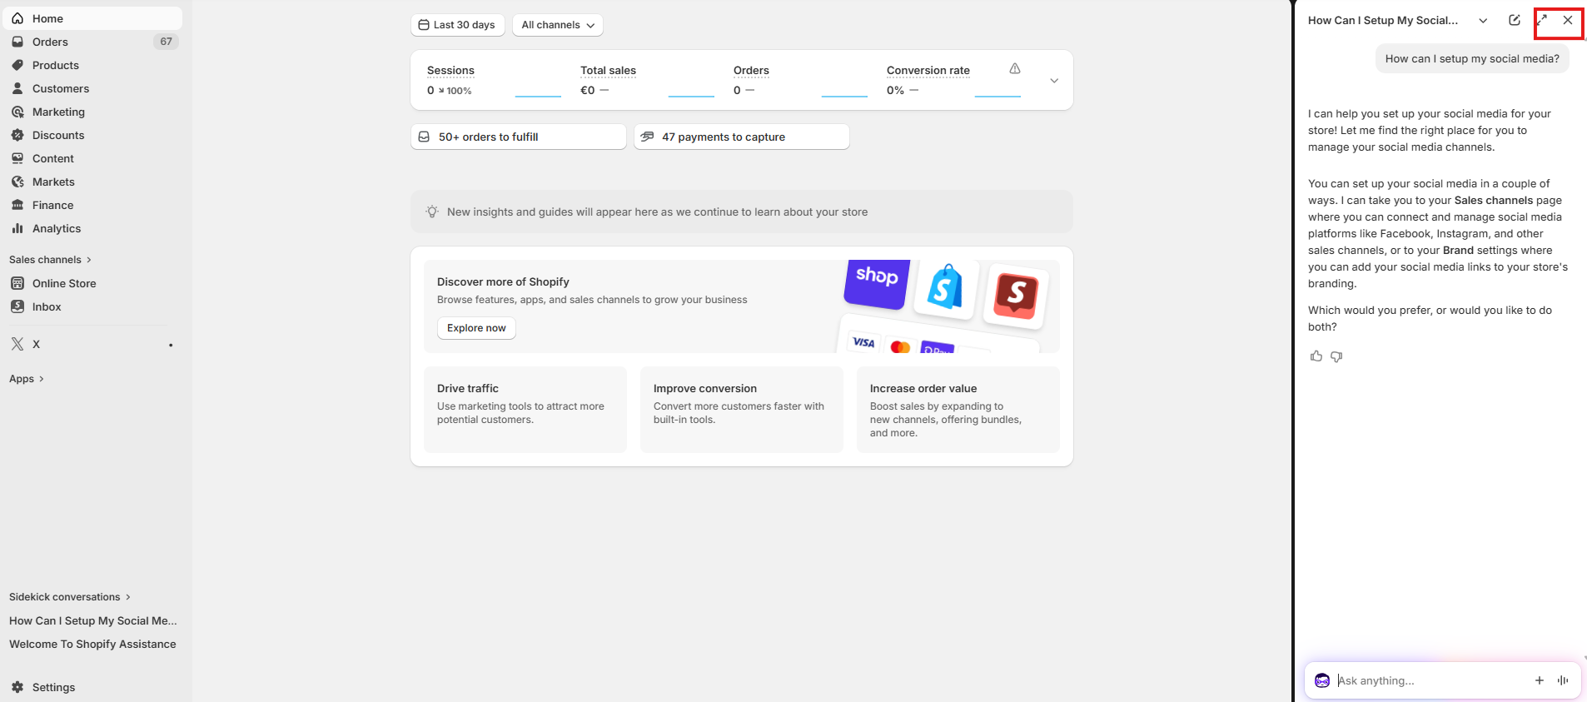Click the Explore now button
The width and height of the screenshot is (1587, 702).
pyautogui.click(x=476, y=328)
